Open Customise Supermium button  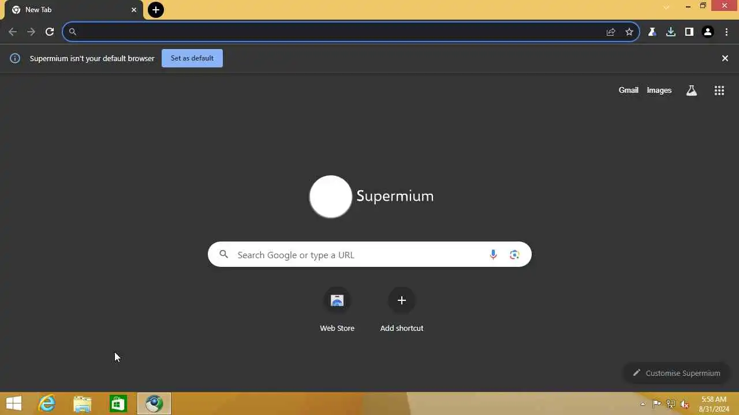[x=677, y=373]
